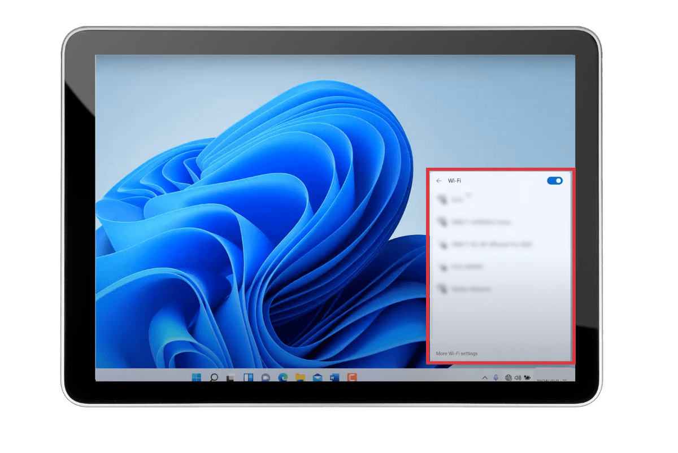Click the microphone icon in system tray

496,377
